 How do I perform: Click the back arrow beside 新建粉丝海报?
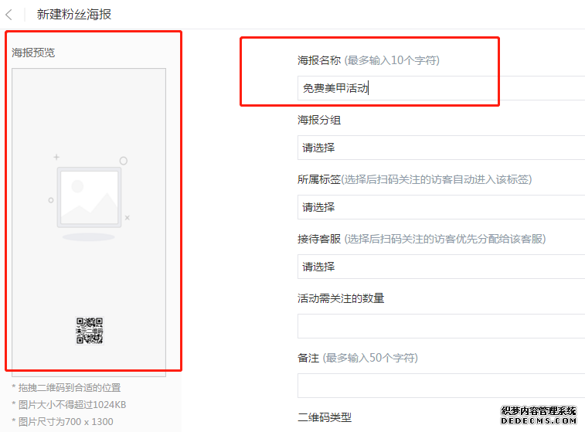click(9, 14)
